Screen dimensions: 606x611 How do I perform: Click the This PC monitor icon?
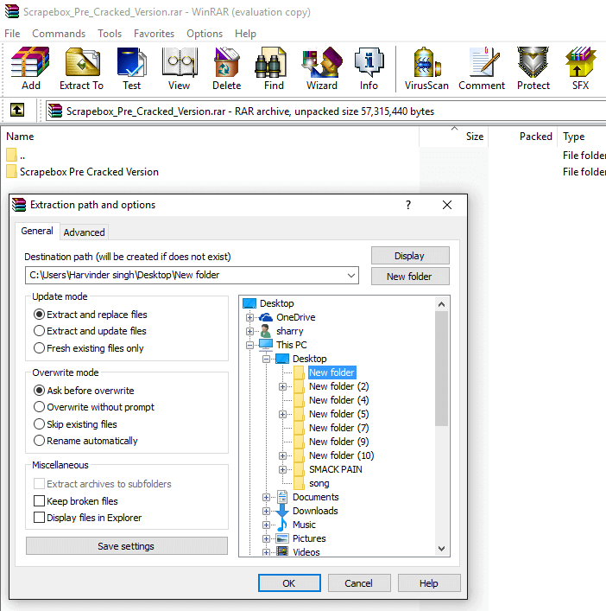(x=266, y=345)
